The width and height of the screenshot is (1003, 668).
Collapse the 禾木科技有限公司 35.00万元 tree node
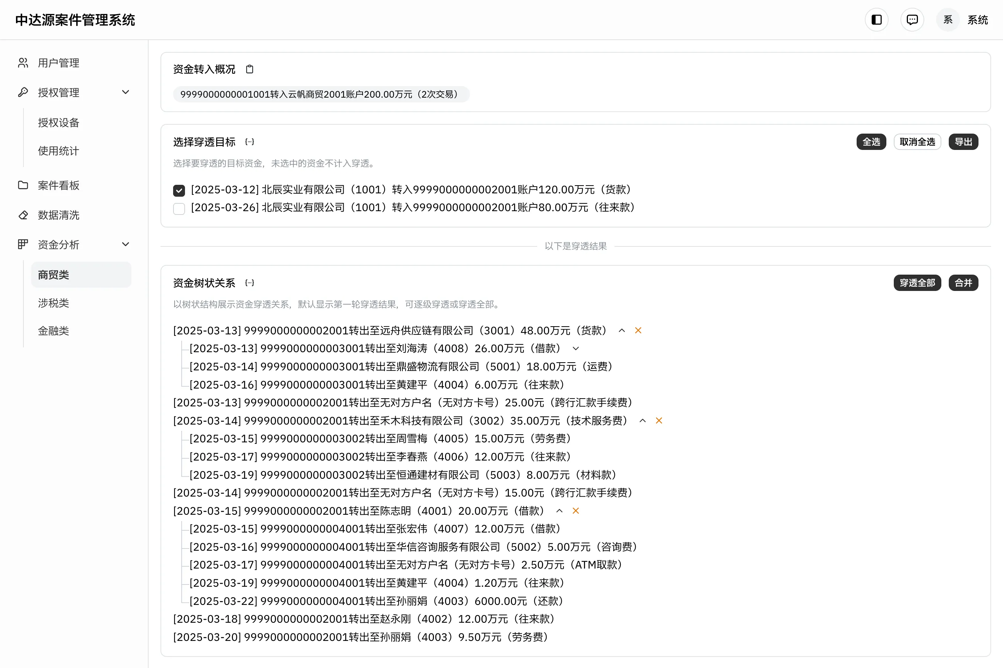point(643,421)
